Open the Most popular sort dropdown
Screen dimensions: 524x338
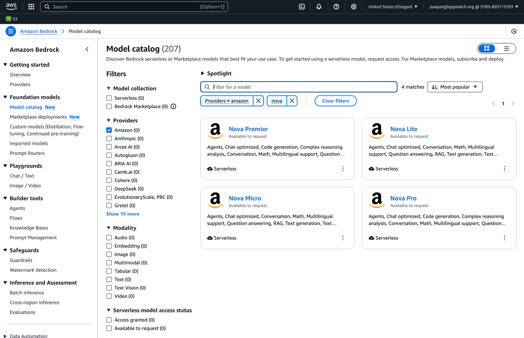[x=454, y=87]
